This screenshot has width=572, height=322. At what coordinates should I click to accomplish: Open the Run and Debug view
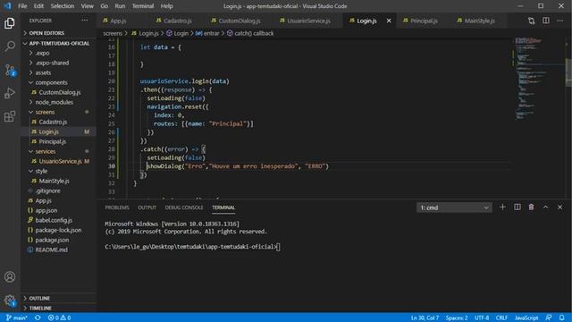[10, 93]
